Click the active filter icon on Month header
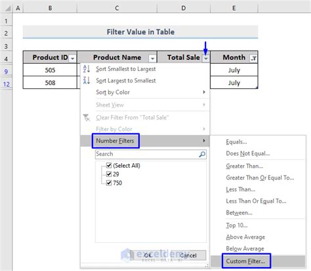 [x=253, y=59]
